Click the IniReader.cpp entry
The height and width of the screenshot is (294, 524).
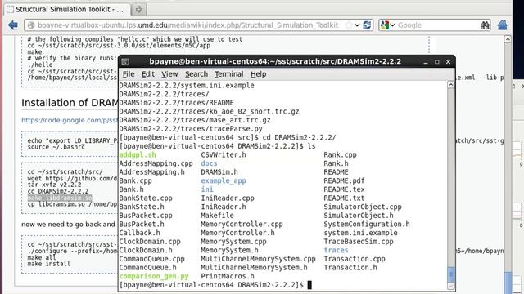(228, 198)
